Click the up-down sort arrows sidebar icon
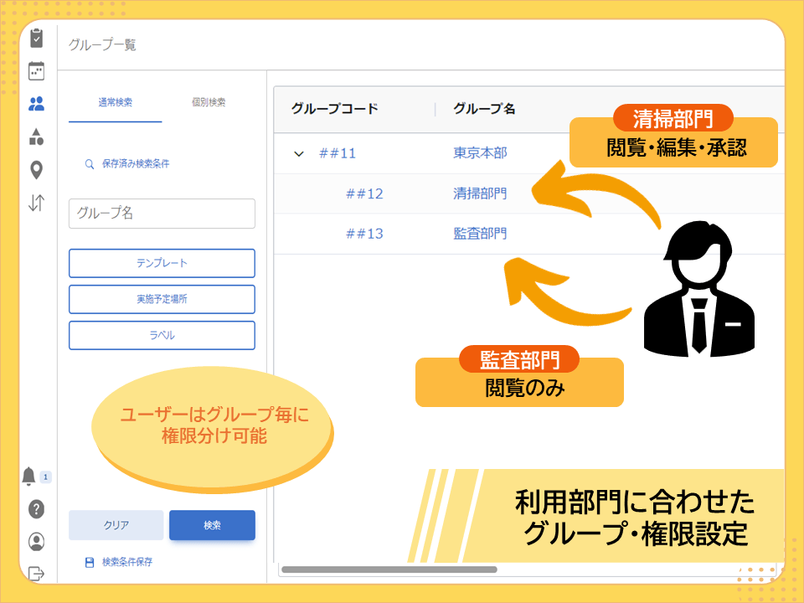 [36, 203]
